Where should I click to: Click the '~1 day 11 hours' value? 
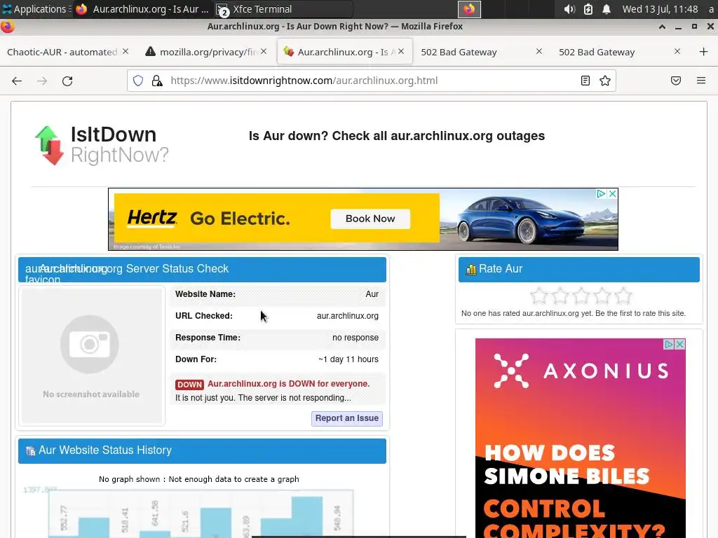tap(348, 359)
